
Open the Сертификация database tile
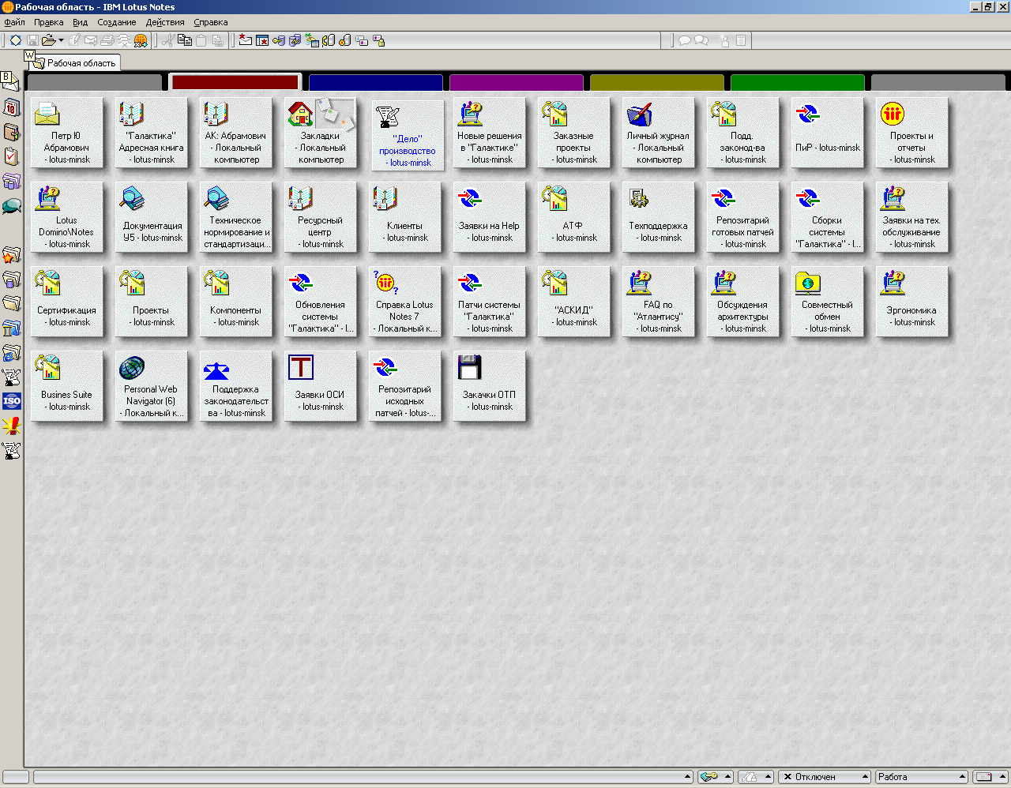pyautogui.click(x=67, y=302)
